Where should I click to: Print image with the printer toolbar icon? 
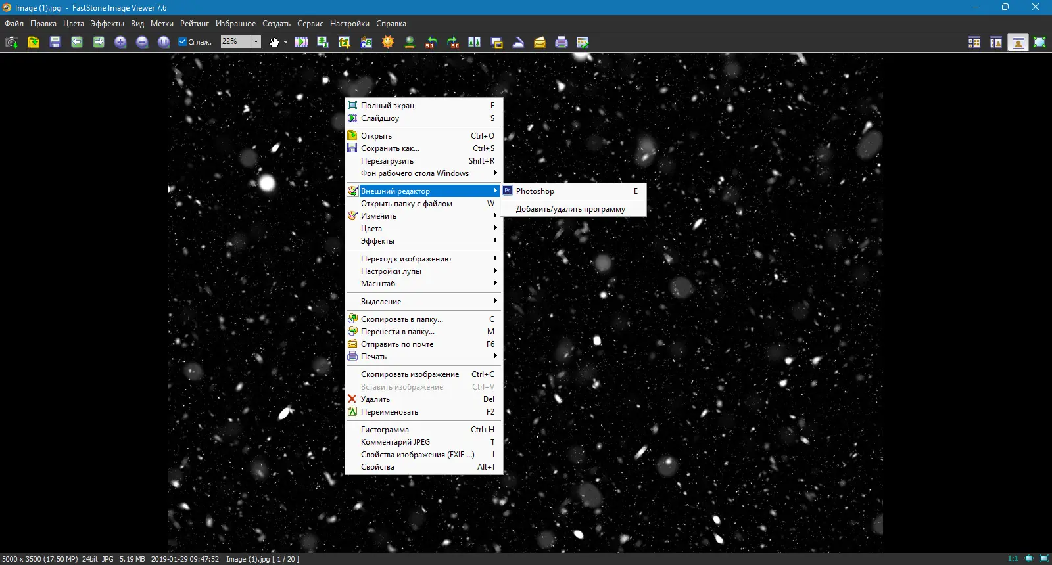click(x=562, y=42)
